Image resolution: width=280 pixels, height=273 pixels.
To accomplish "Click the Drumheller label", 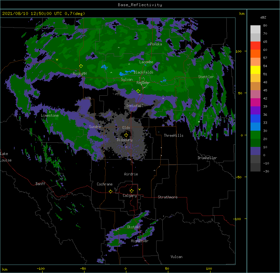I will [207, 158].
